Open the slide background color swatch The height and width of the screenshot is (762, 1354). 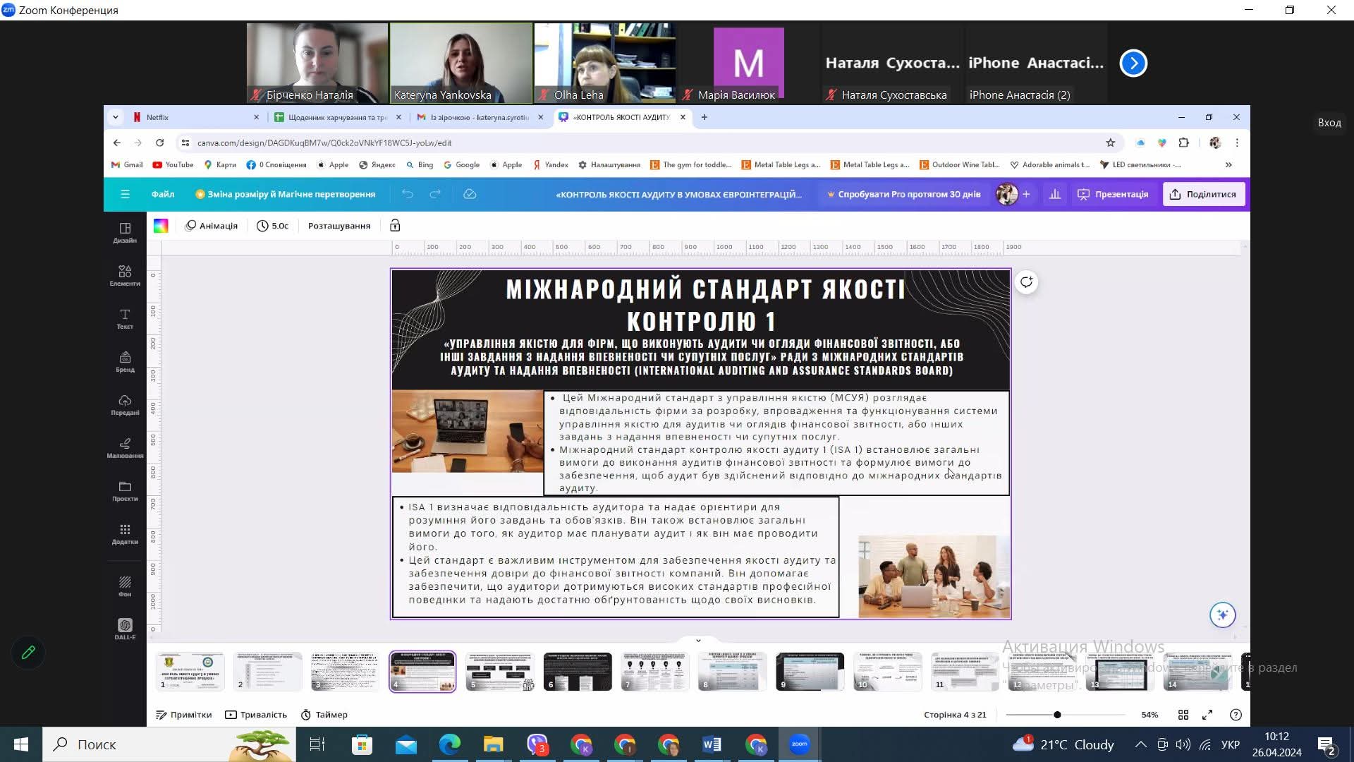161,226
